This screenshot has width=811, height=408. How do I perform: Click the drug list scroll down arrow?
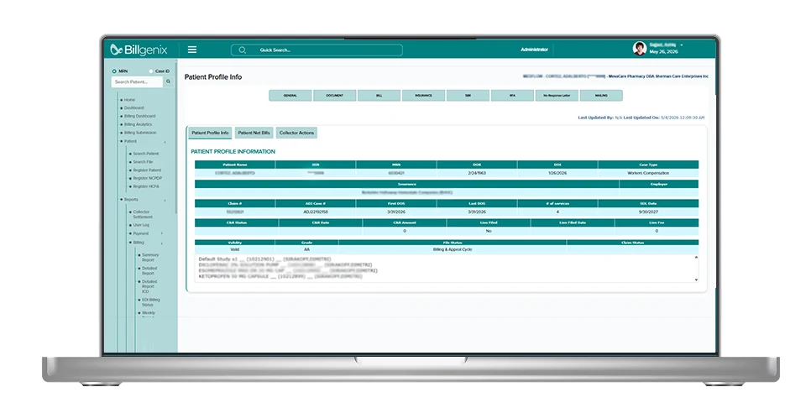tap(696, 280)
